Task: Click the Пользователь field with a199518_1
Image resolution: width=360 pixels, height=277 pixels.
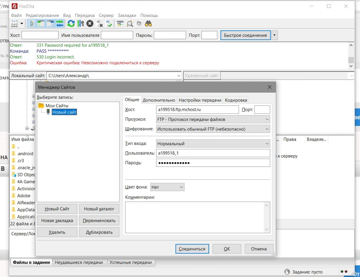Action: (213, 153)
